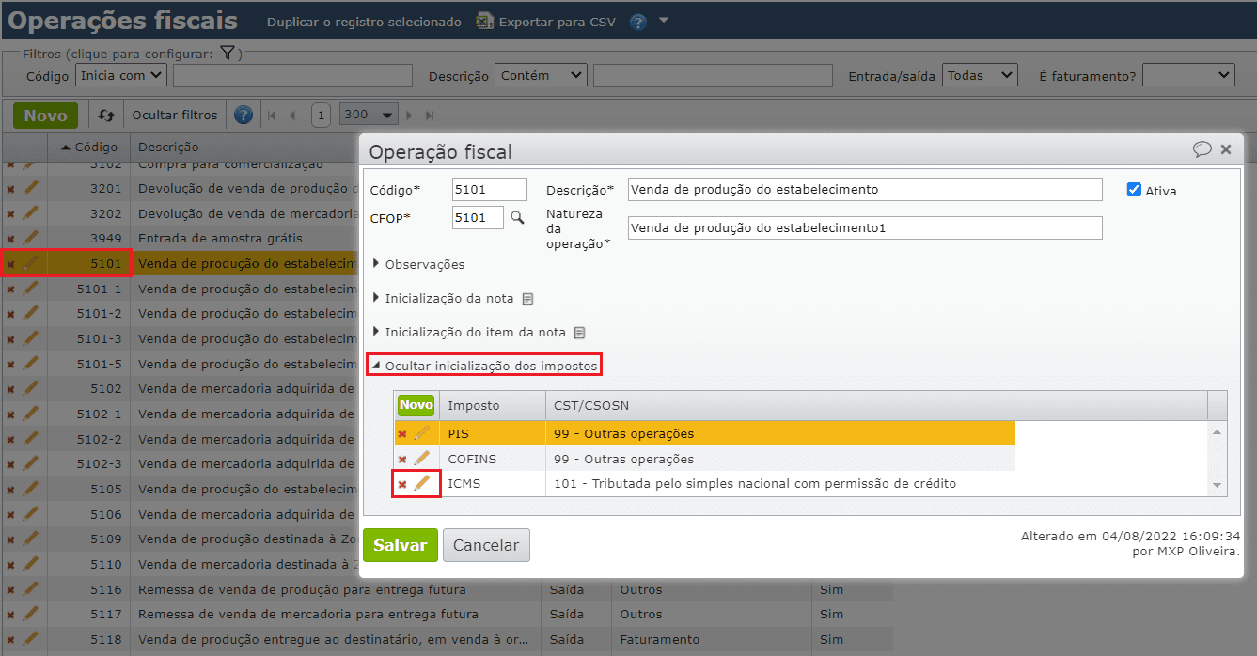This screenshot has height=656, width=1257.
Task: Go to next page of results
Action: click(x=410, y=116)
